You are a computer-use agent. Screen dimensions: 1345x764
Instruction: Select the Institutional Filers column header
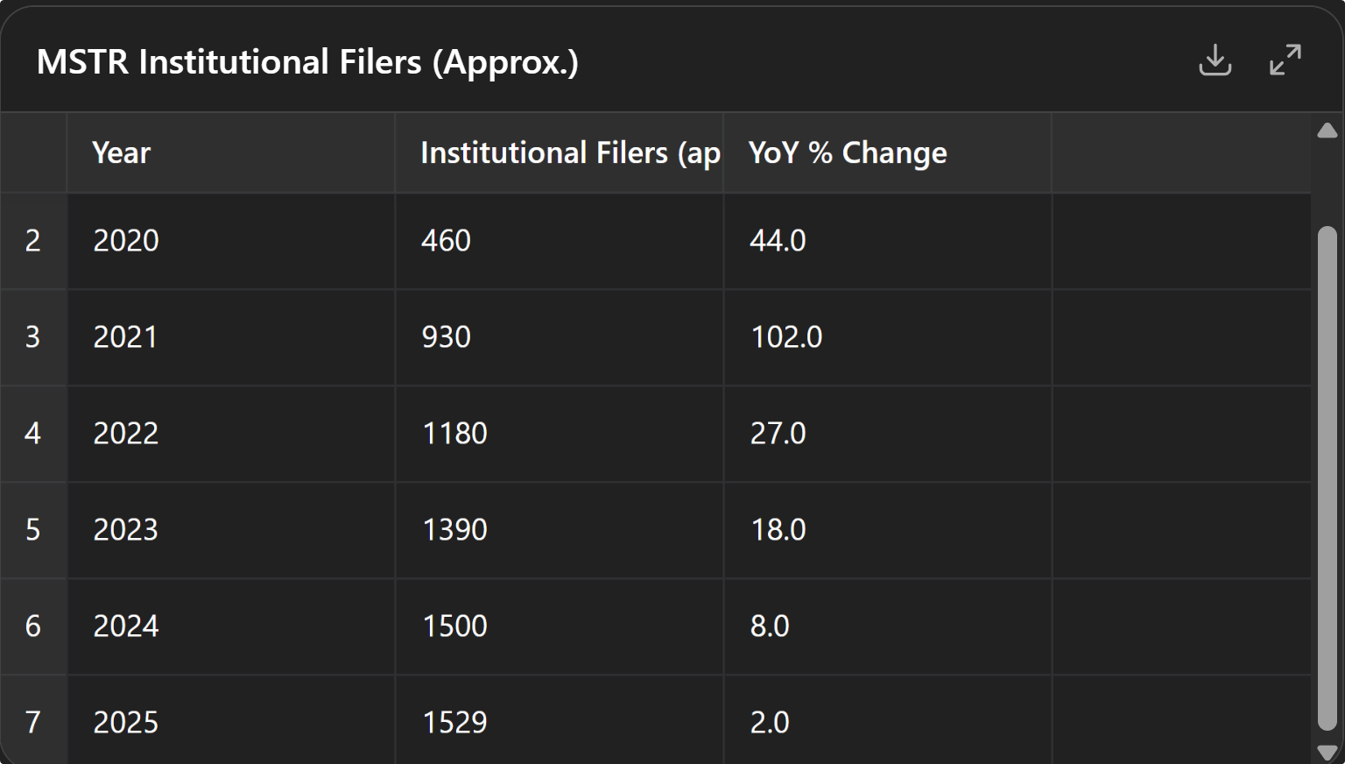(x=559, y=152)
